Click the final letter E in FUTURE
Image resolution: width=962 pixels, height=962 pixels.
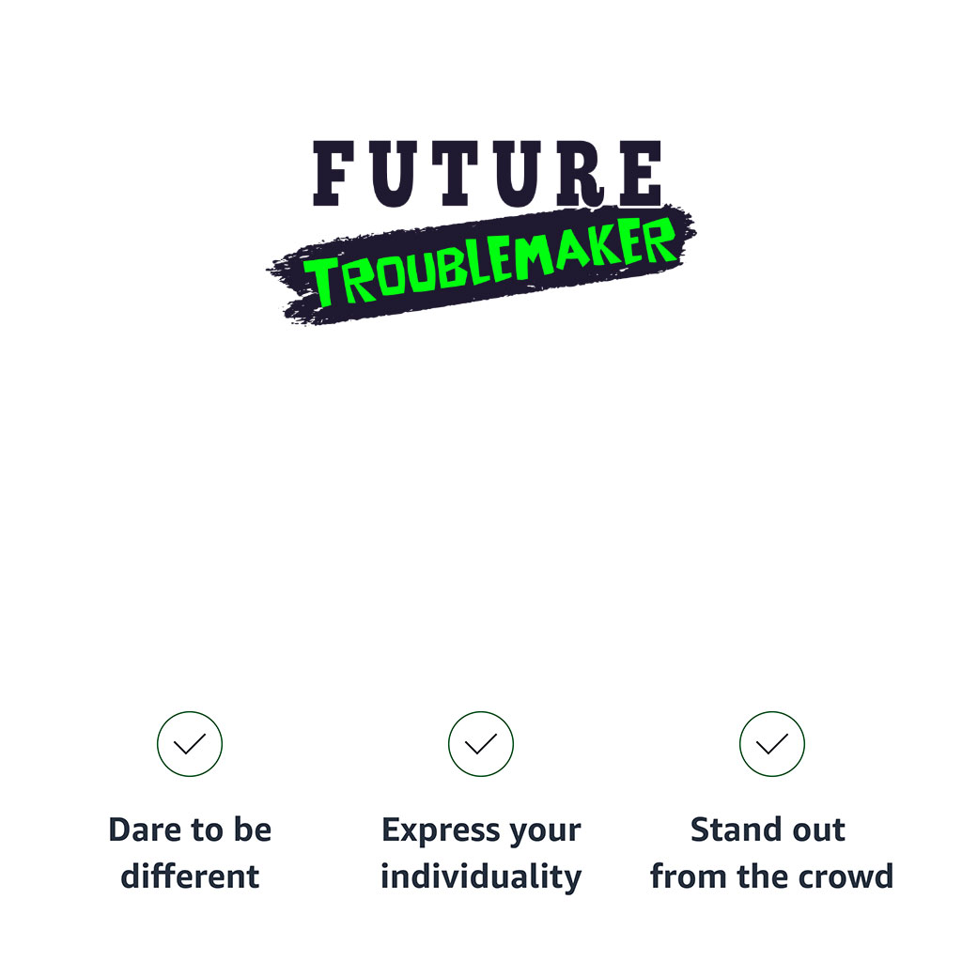click(642, 174)
